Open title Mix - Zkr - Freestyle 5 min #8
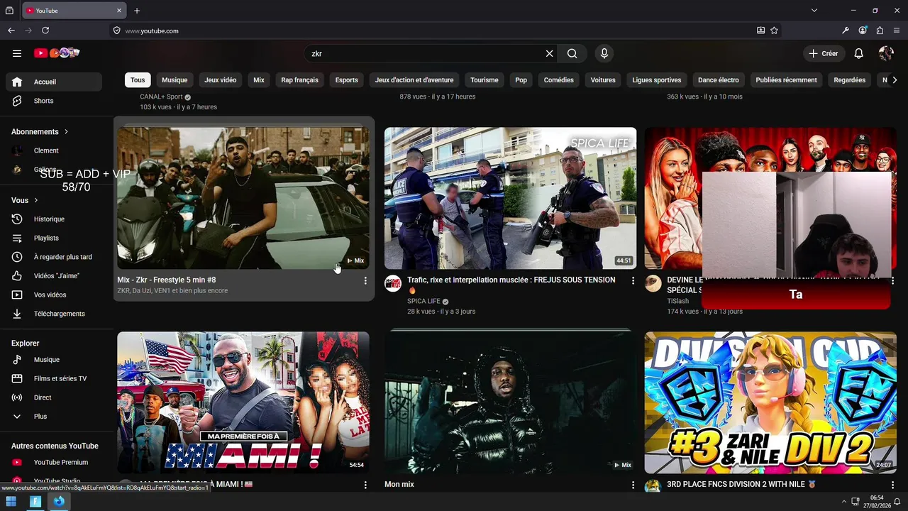908x511 pixels. [167, 280]
